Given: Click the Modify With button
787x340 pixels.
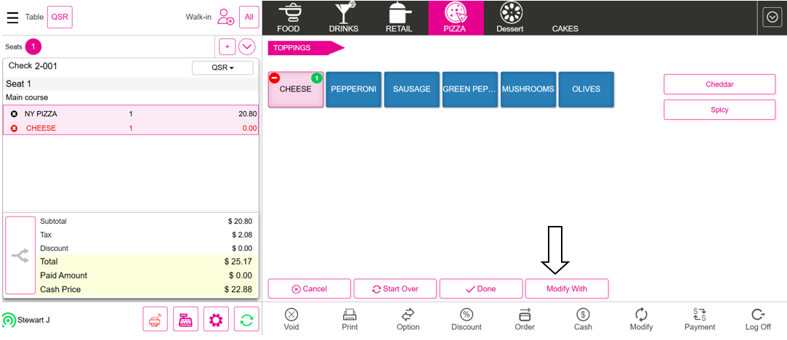Looking at the screenshot, I should pos(566,288).
